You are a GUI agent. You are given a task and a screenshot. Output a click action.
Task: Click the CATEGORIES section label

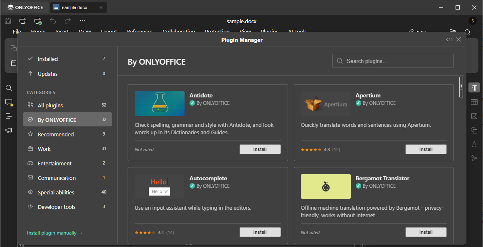point(41,92)
